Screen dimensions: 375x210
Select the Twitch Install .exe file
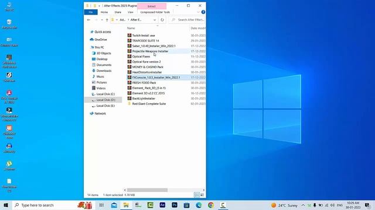(144, 36)
